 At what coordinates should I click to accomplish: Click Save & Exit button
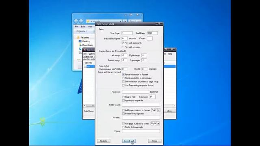(129, 141)
